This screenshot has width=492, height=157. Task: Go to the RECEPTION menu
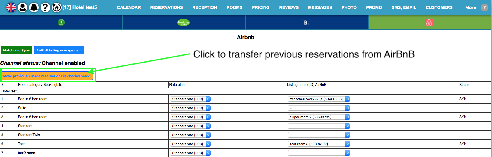click(205, 7)
